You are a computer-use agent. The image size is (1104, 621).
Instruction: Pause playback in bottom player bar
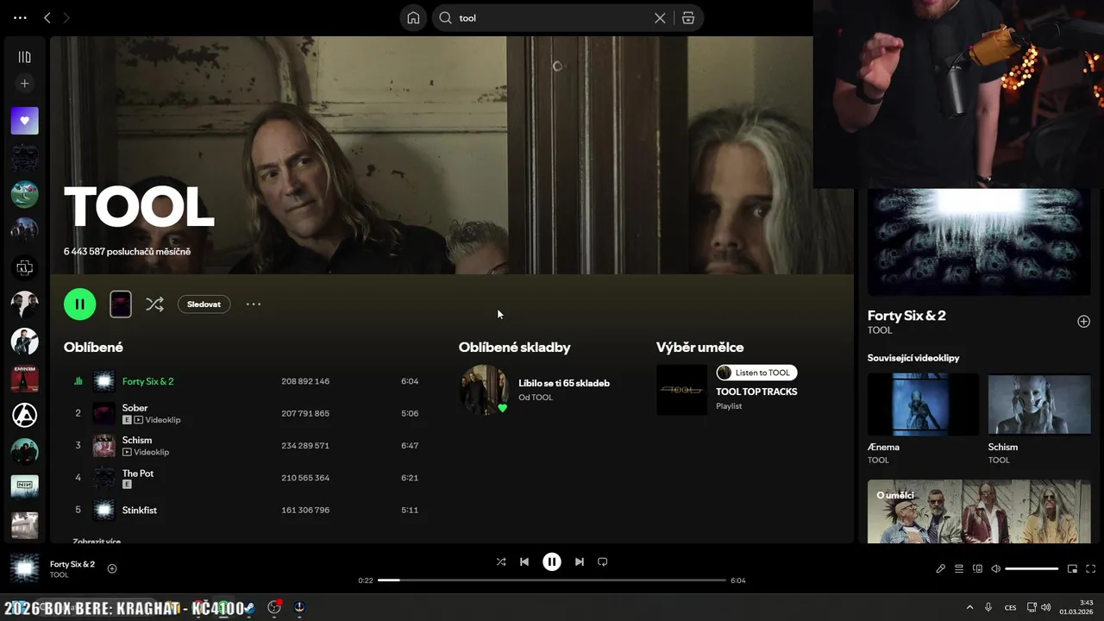click(552, 561)
